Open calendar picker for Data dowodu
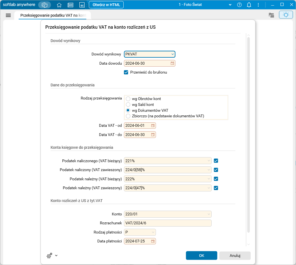Image resolution: width=296 pixels, height=265 pixels. [x=172, y=64]
